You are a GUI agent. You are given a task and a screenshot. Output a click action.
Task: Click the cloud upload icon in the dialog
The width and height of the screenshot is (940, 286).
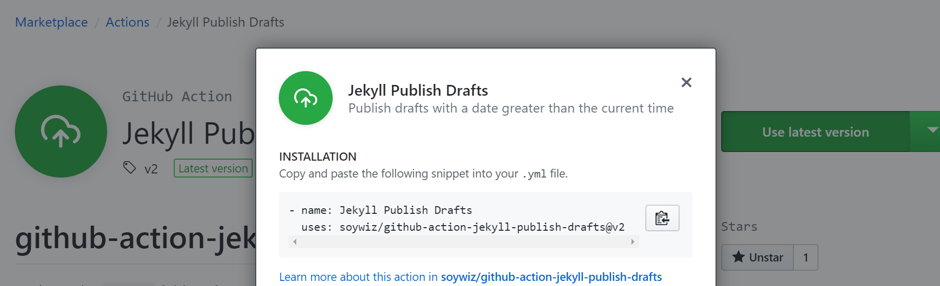pos(305,98)
